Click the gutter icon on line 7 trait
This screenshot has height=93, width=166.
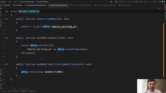click(x=6, y=11)
